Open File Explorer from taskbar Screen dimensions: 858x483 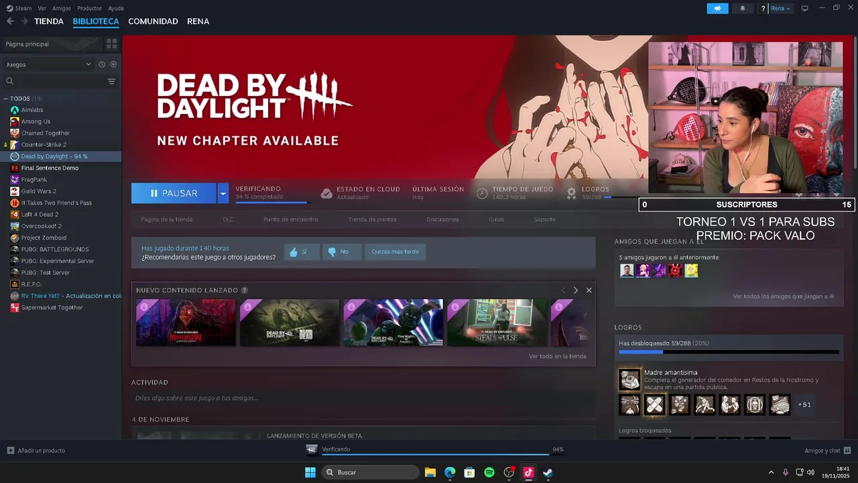(x=430, y=472)
